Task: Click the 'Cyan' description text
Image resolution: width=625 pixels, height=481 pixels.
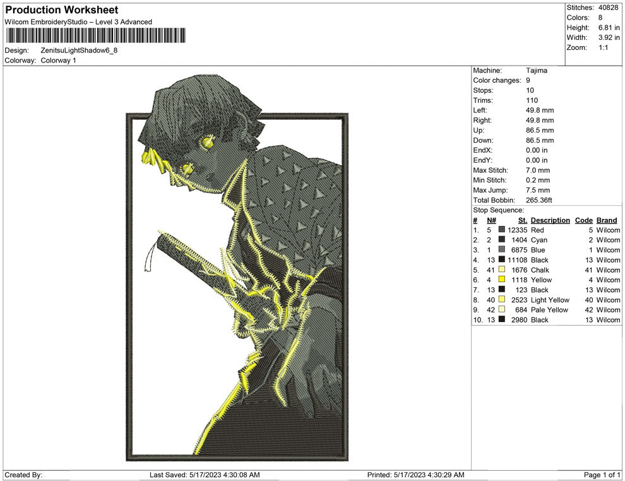Action: pos(539,240)
